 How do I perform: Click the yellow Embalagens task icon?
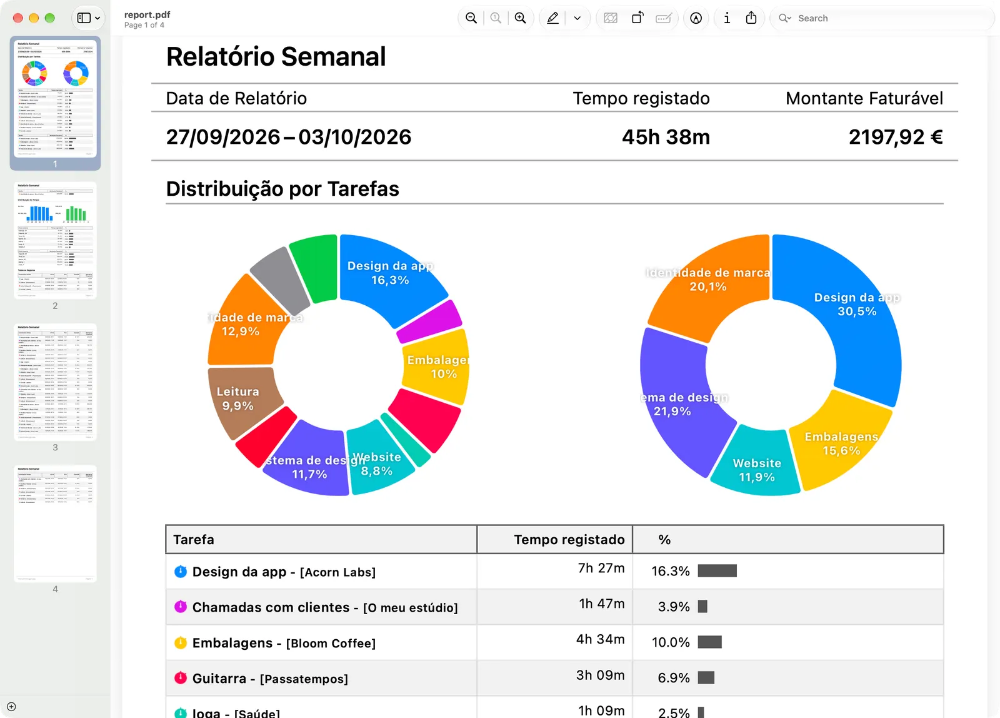point(181,642)
